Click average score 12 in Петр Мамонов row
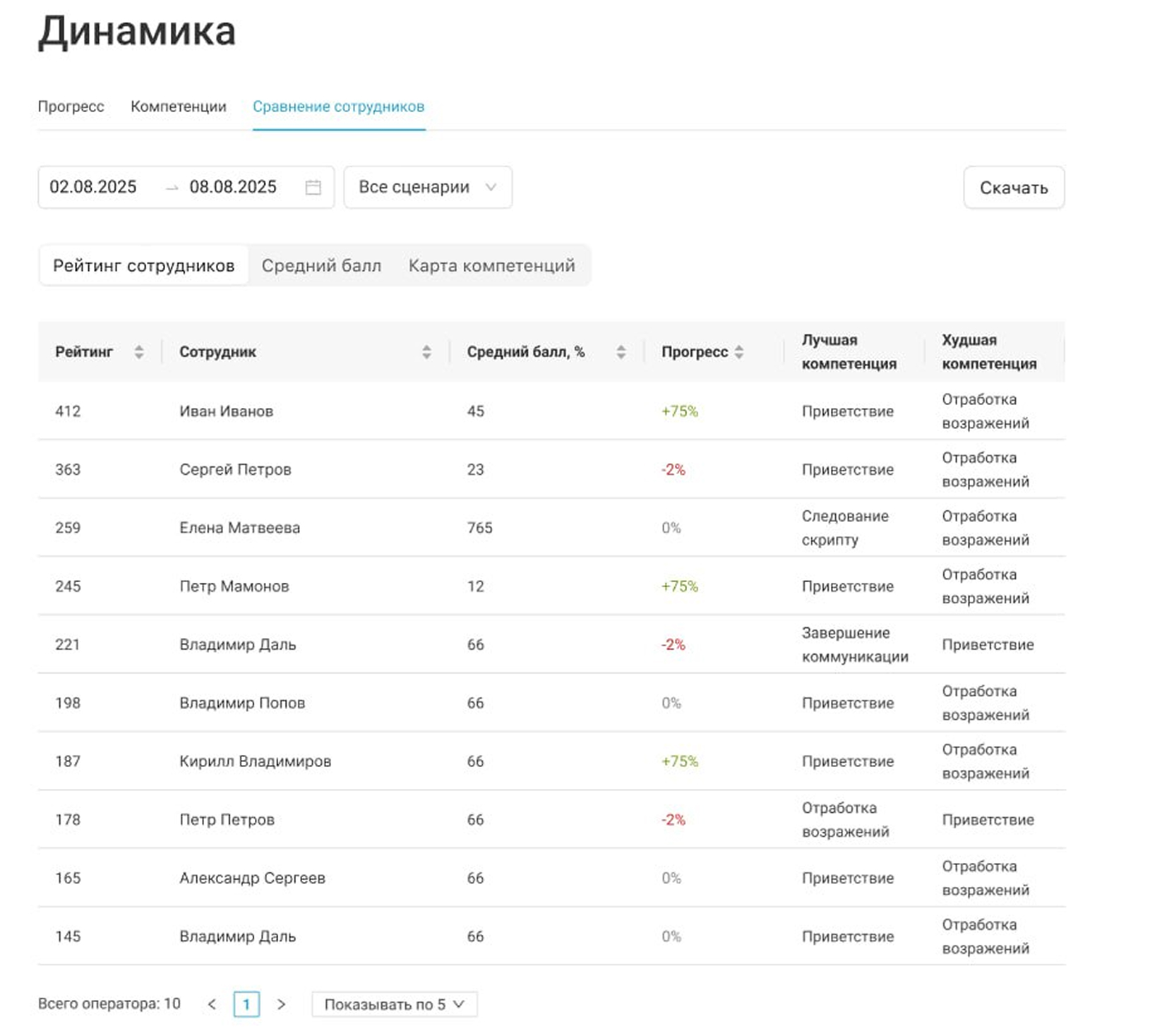Screen dimensions: 1162x1033 point(475,586)
